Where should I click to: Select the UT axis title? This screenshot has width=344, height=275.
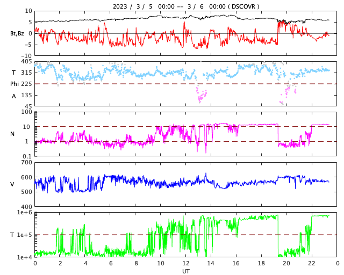pos(185,271)
